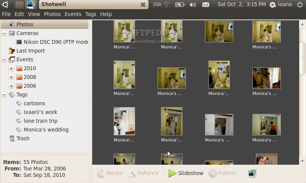Image resolution: width=306 pixels, height=183 pixels.
Task: Open the sound volume indicator
Action: (x=192, y=5)
